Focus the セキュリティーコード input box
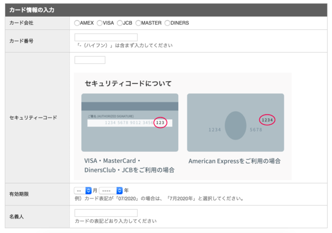 pos(90,60)
